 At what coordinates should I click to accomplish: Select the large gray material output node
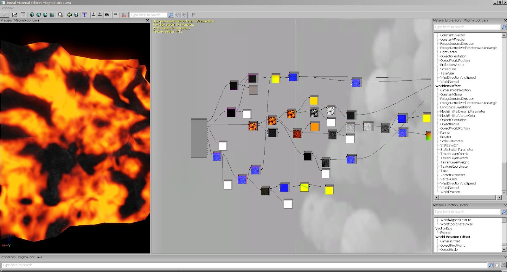[199, 138]
